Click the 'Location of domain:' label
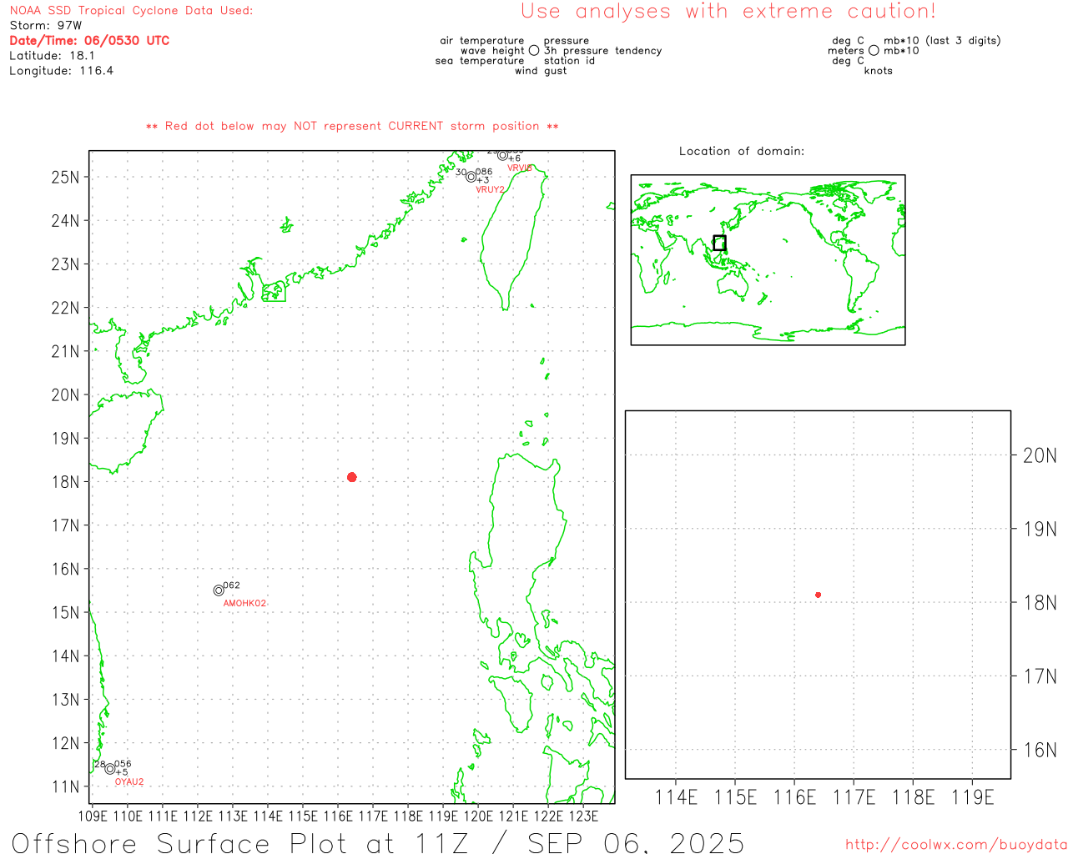The width and height of the screenshot is (1068, 854). [742, 151]
